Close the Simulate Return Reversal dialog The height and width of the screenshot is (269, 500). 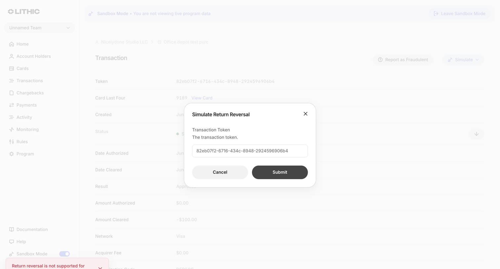(306, 114)
